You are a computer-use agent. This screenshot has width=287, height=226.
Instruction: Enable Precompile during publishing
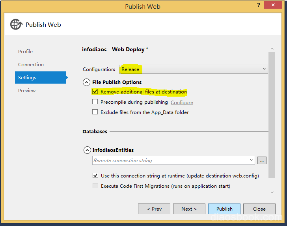coord(95,102)
